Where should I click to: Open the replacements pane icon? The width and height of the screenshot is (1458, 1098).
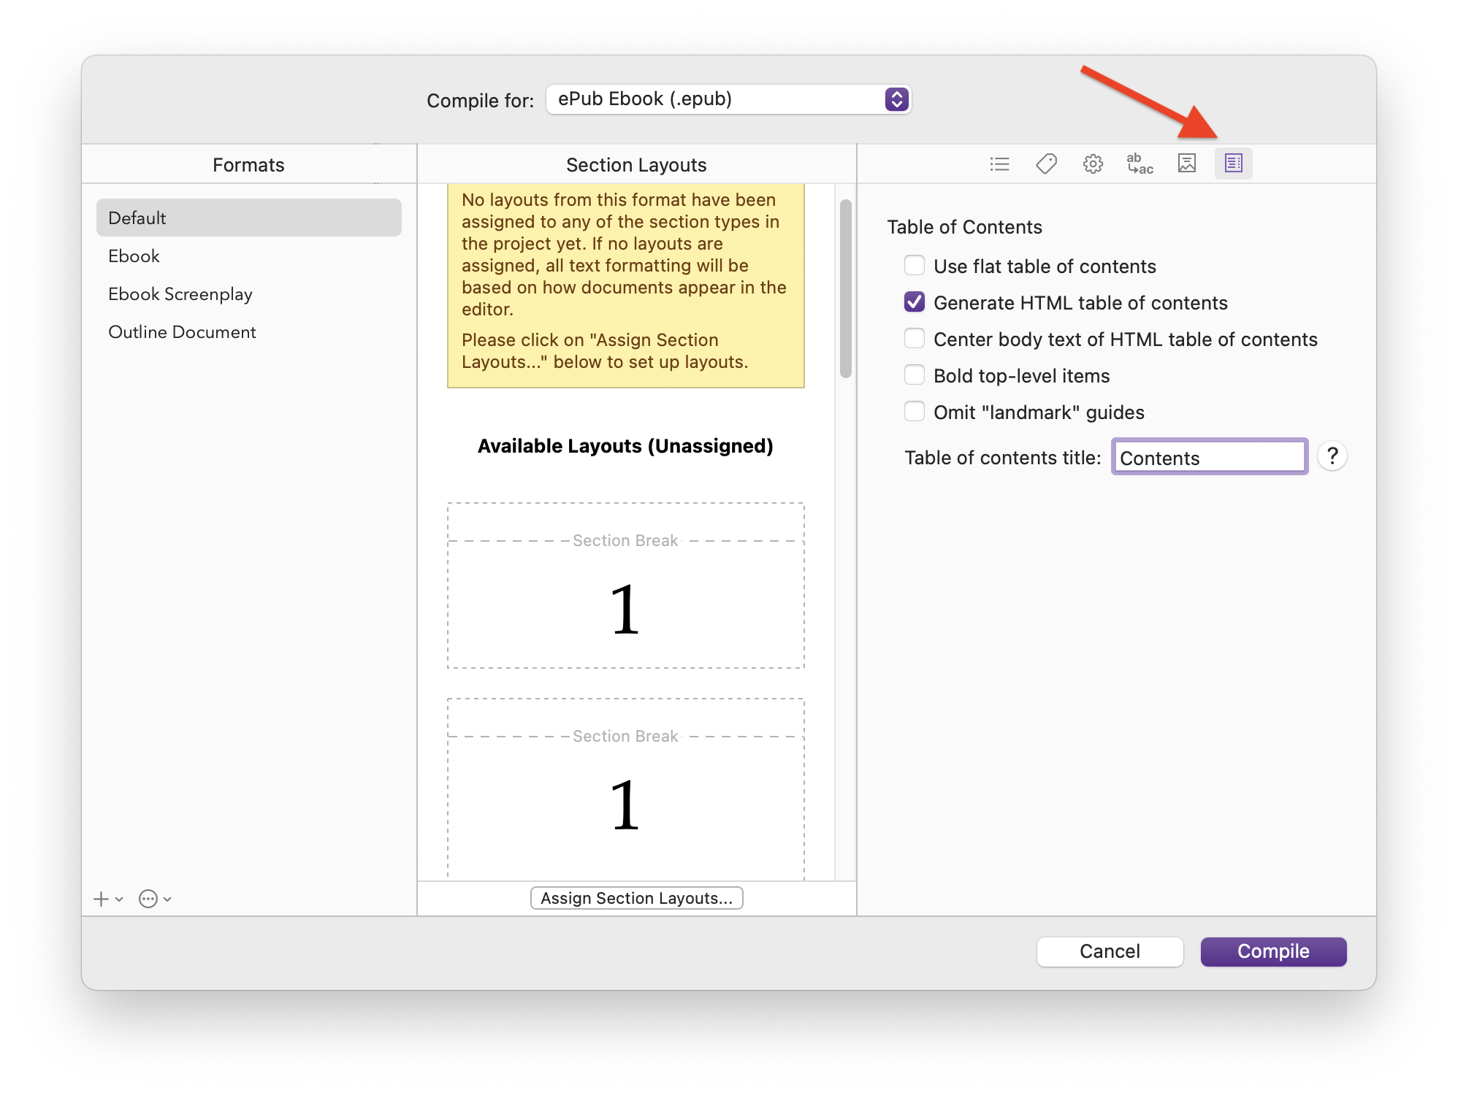tap(1140, 164)
